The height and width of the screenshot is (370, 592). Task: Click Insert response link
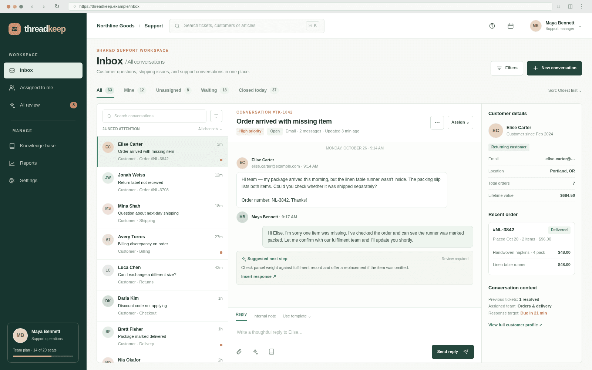pos(259,277)
